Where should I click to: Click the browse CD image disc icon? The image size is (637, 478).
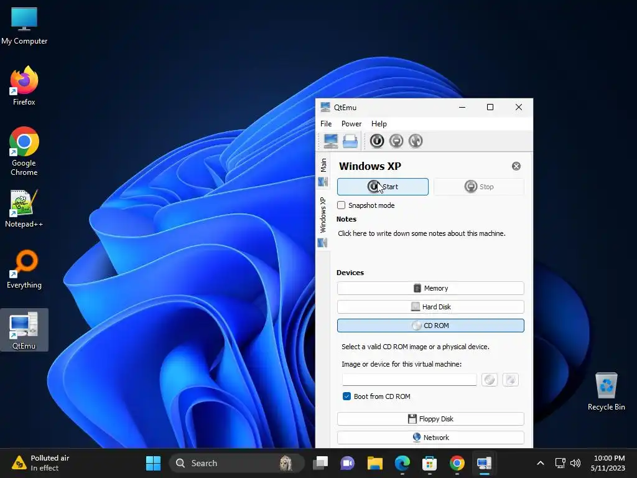490,380
